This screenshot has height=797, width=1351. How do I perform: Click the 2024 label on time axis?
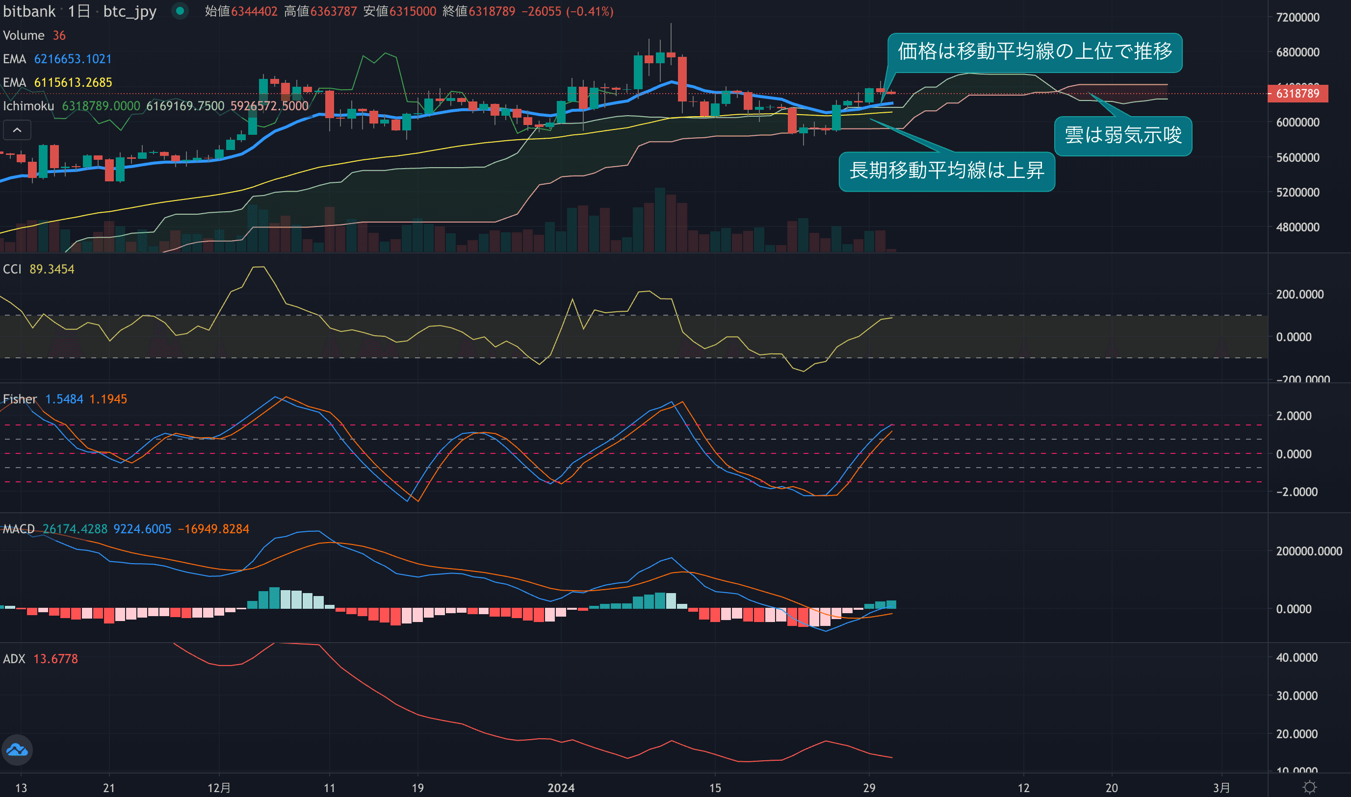561,788
